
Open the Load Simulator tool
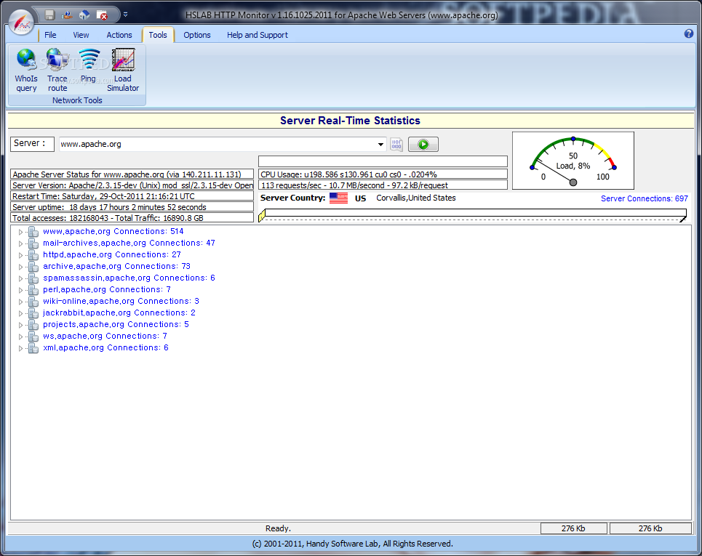click(123, 70)
